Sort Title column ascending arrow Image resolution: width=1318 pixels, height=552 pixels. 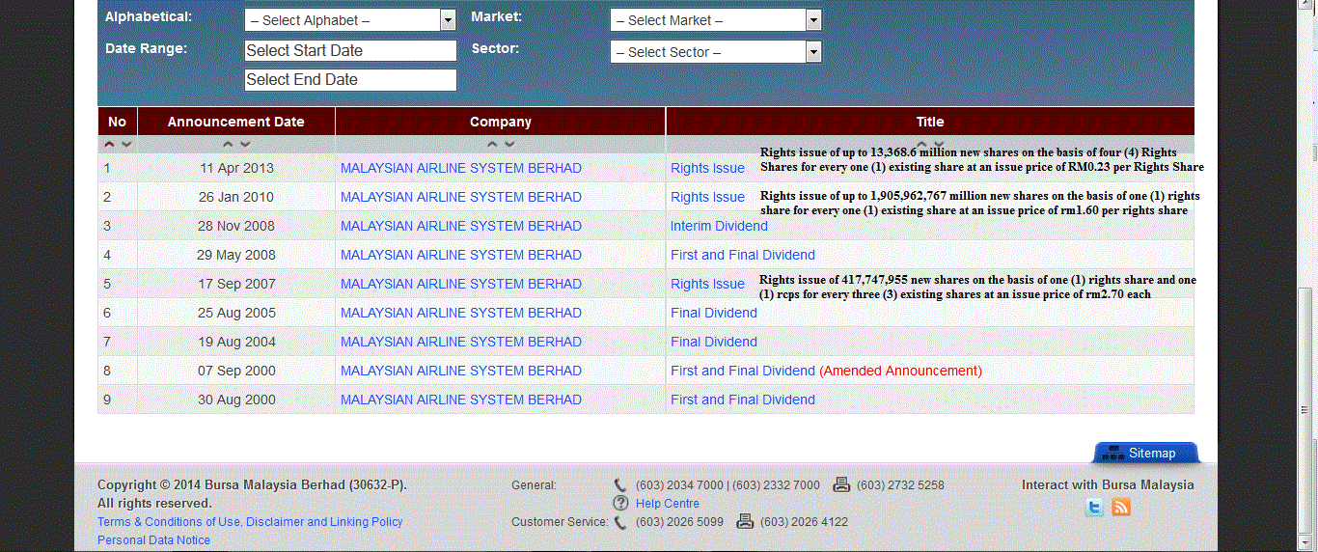coord(921,144)
